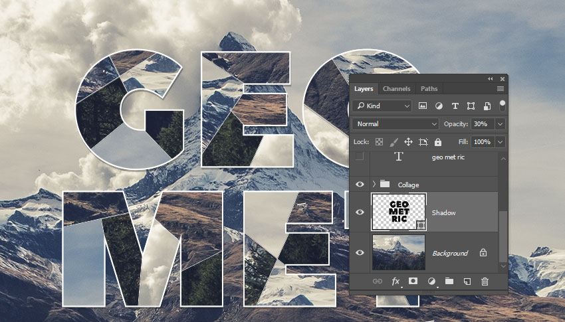Select the Shadow layer thumbnail
Image resolution: width=565 pixels, height=322 pixels.
tap(399, 212)
